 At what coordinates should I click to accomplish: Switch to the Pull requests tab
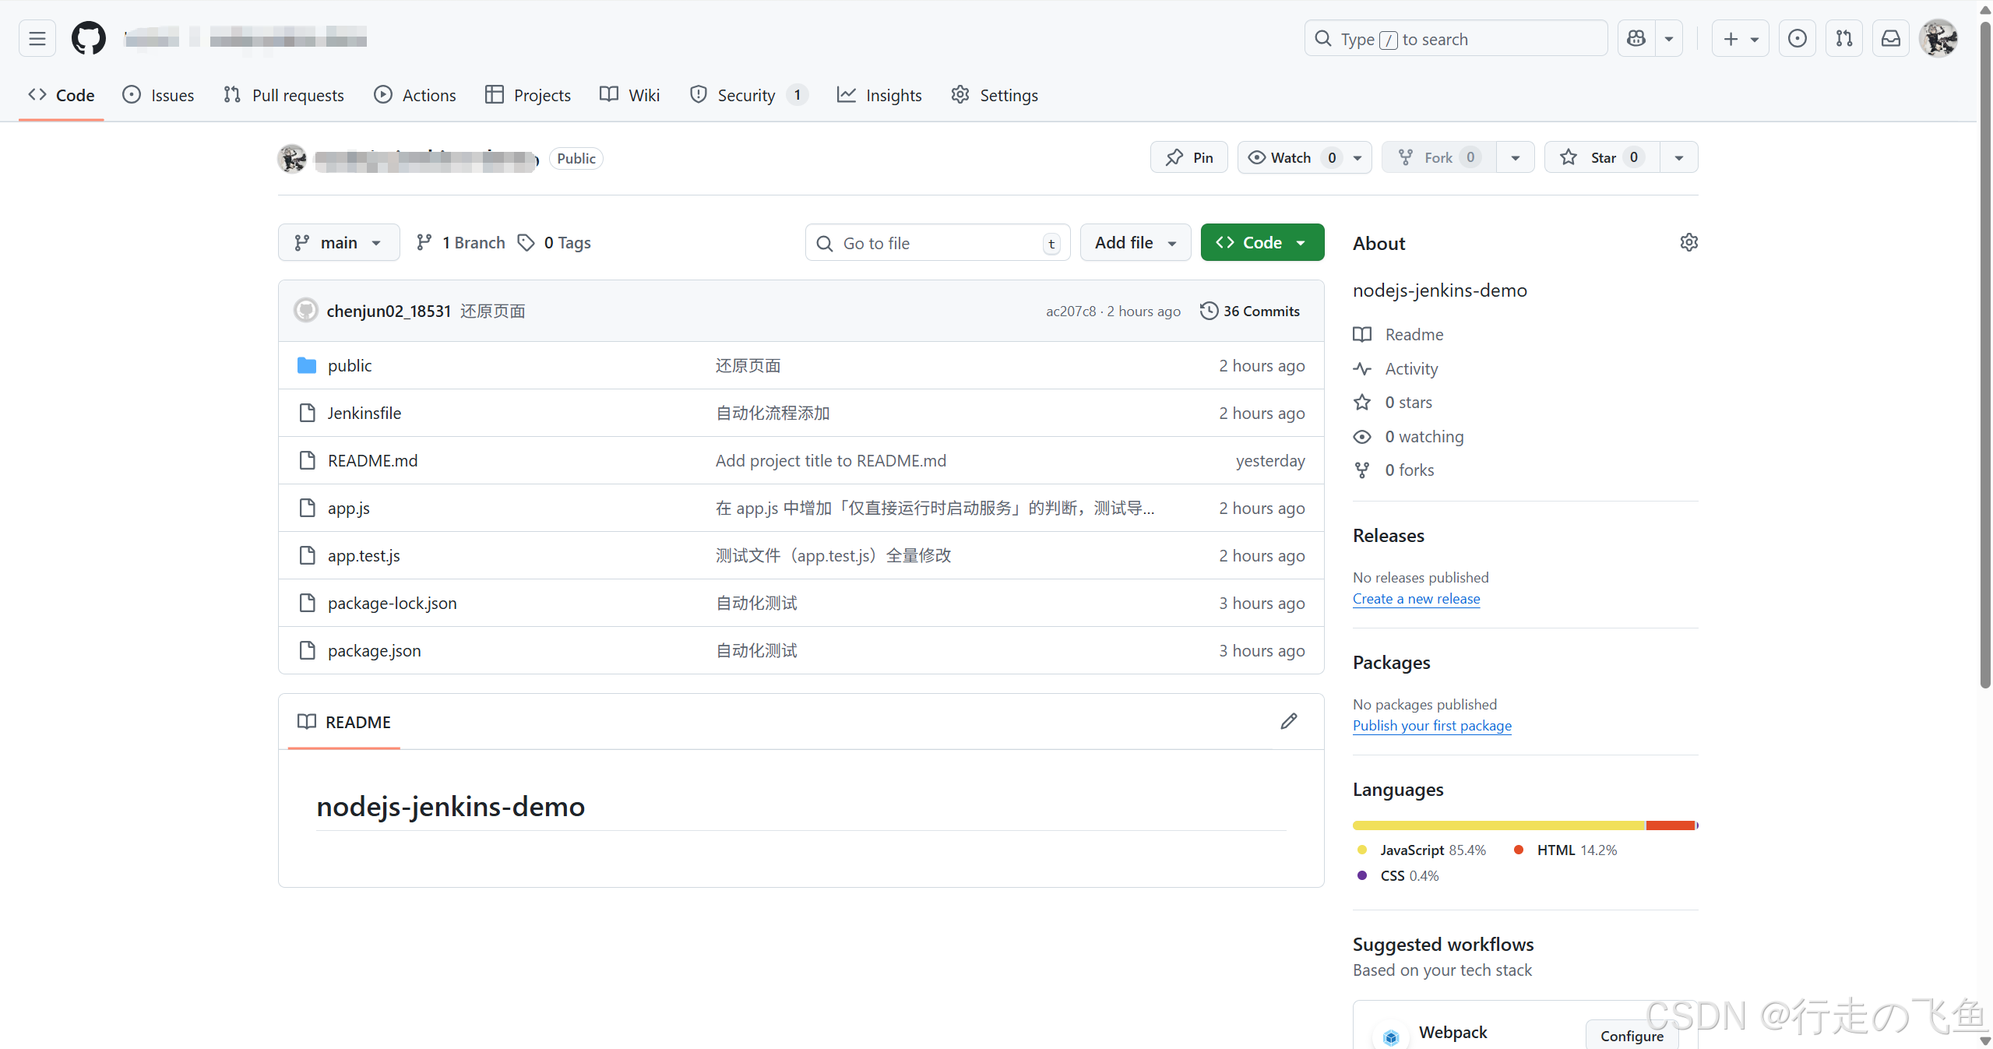click(x=283, y=95)
